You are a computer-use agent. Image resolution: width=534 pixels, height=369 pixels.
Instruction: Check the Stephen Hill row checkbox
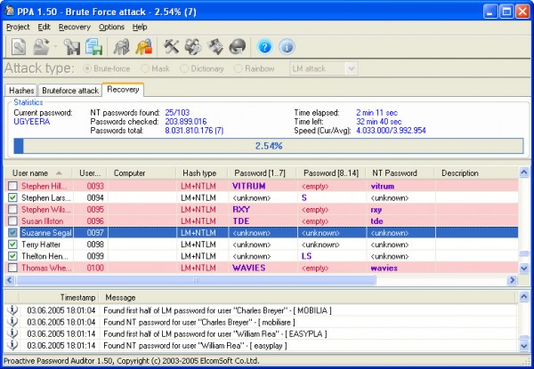12,186
